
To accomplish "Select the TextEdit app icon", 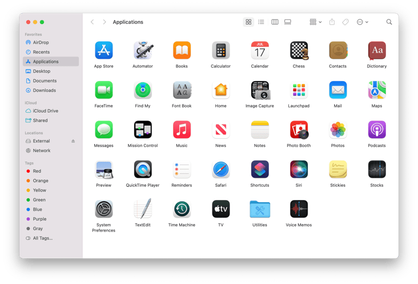I will tap(143, 209).
